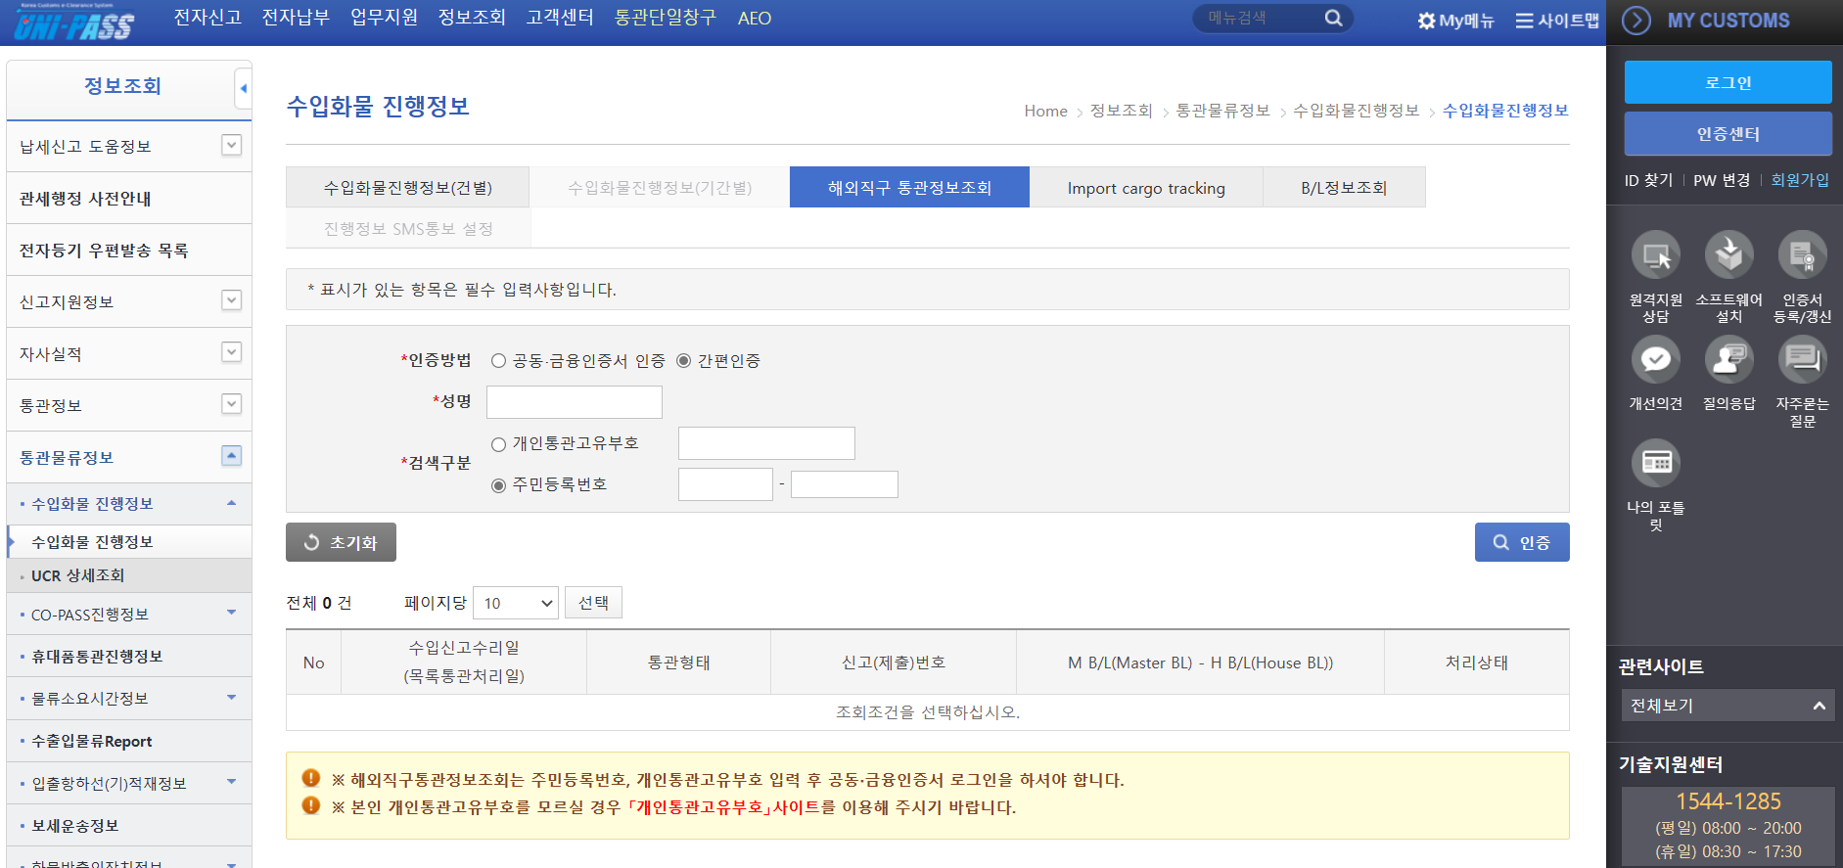Screen dimensions: 1843x868
Task: Select 주민등록번호 radio option
Action: click(x=499, y=485)
